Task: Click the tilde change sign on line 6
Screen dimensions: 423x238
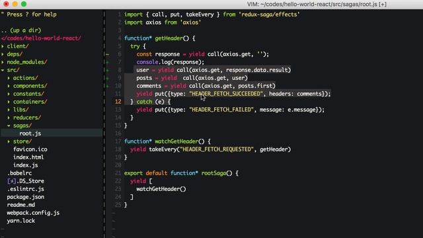Action: point(107,54)
